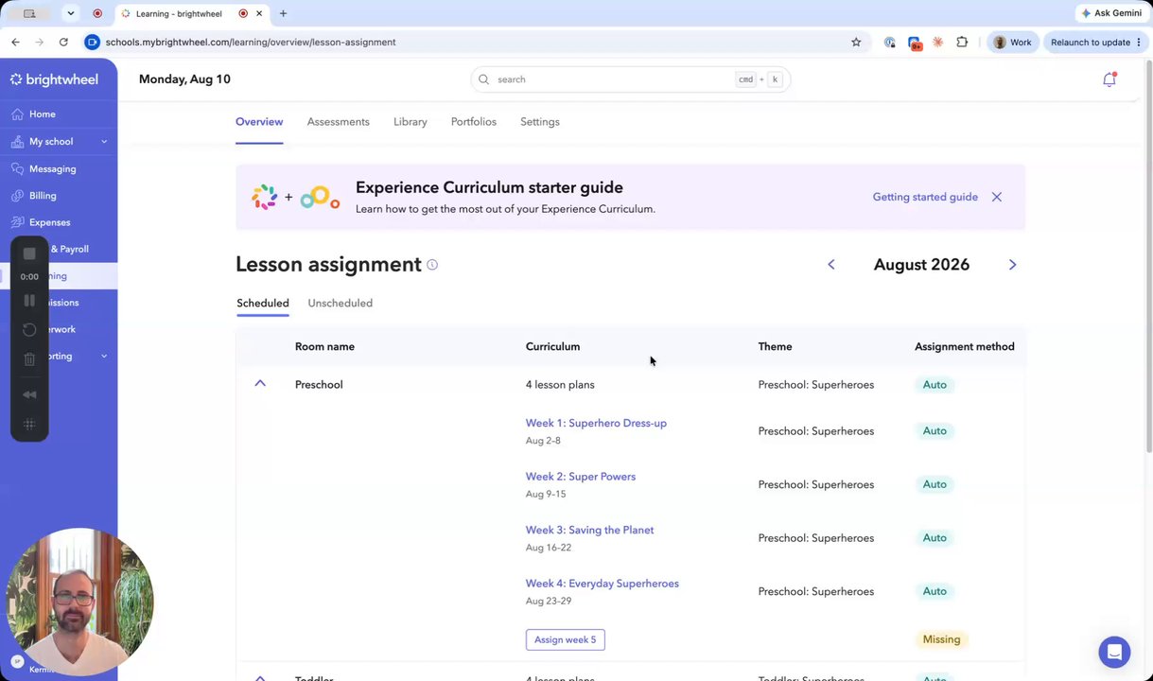The height and width of the screenshot is (681, 1153).
Task: Open Week 4: Everyday Superheroes lesson
Action: [603, 584]
